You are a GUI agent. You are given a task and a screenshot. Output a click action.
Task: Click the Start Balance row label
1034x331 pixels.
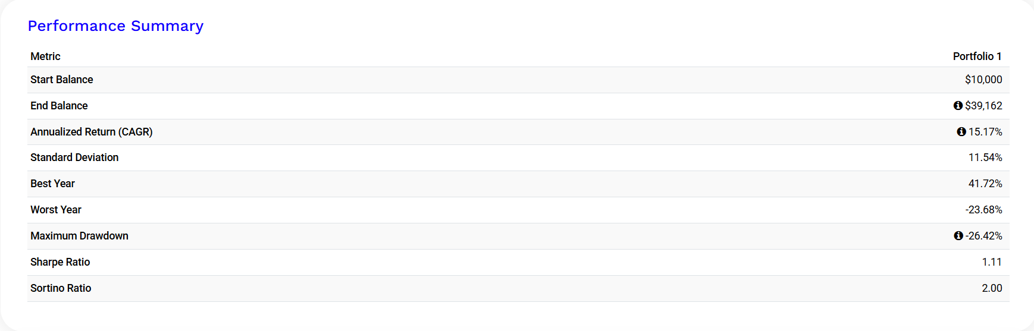pos(62,80)
